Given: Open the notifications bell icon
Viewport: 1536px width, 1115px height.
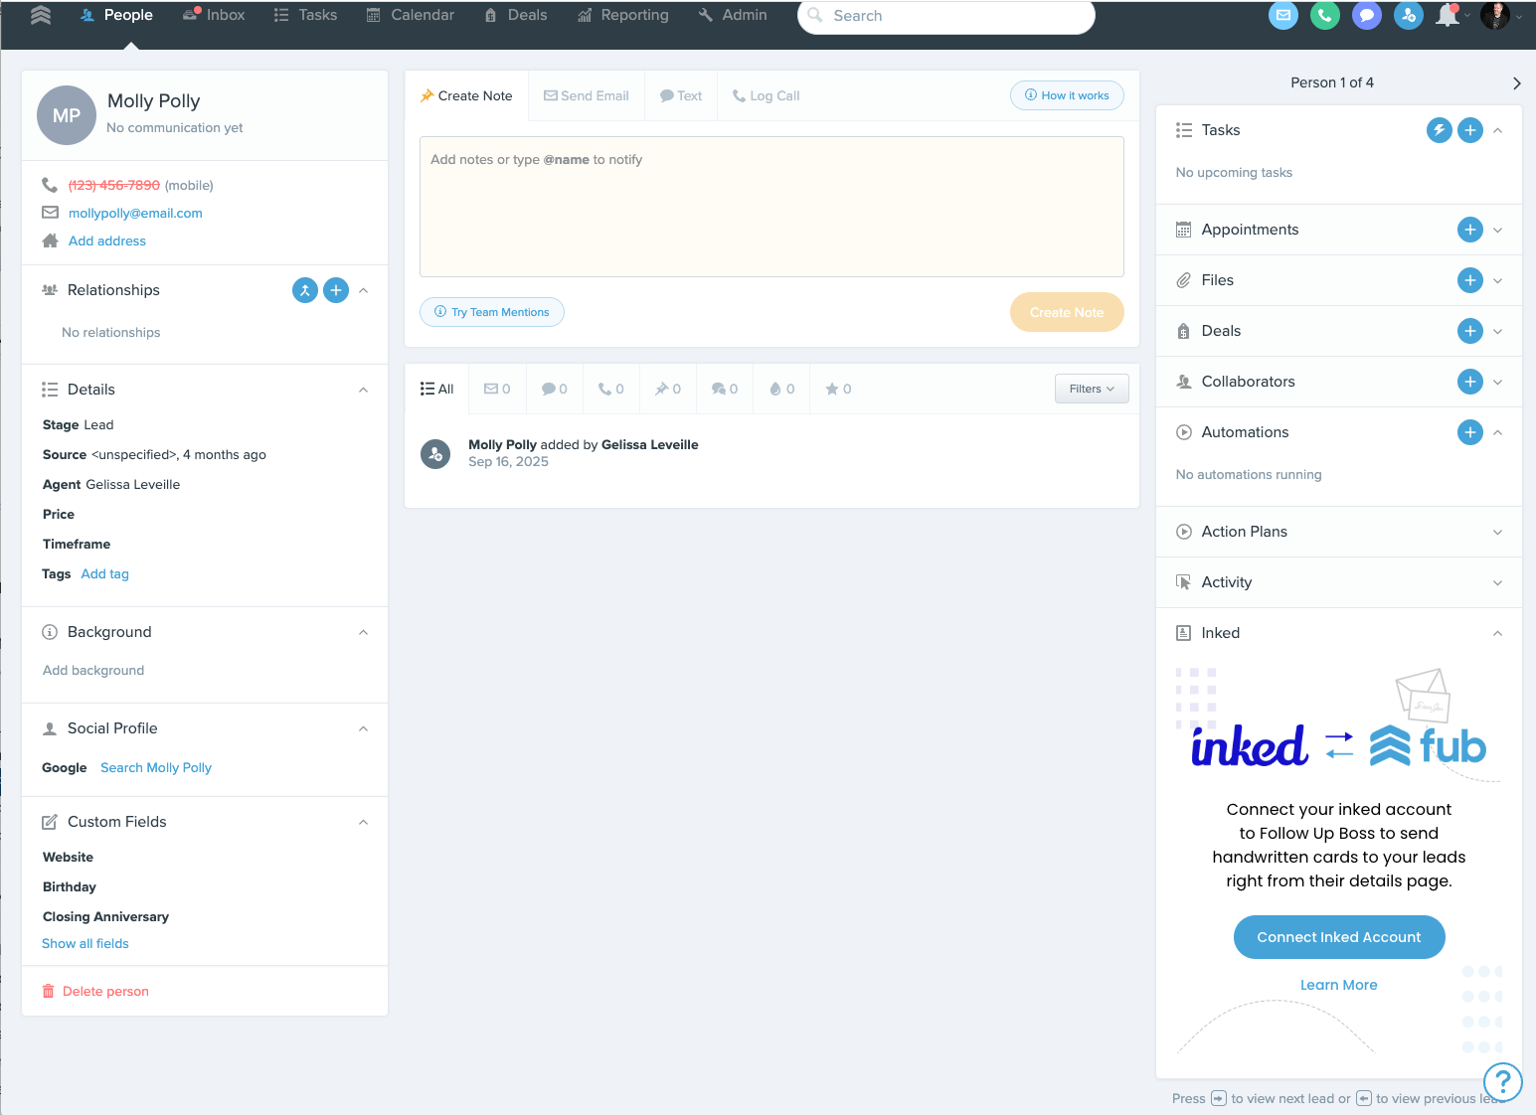Looking at the screenshot, I should (1448, 16).
